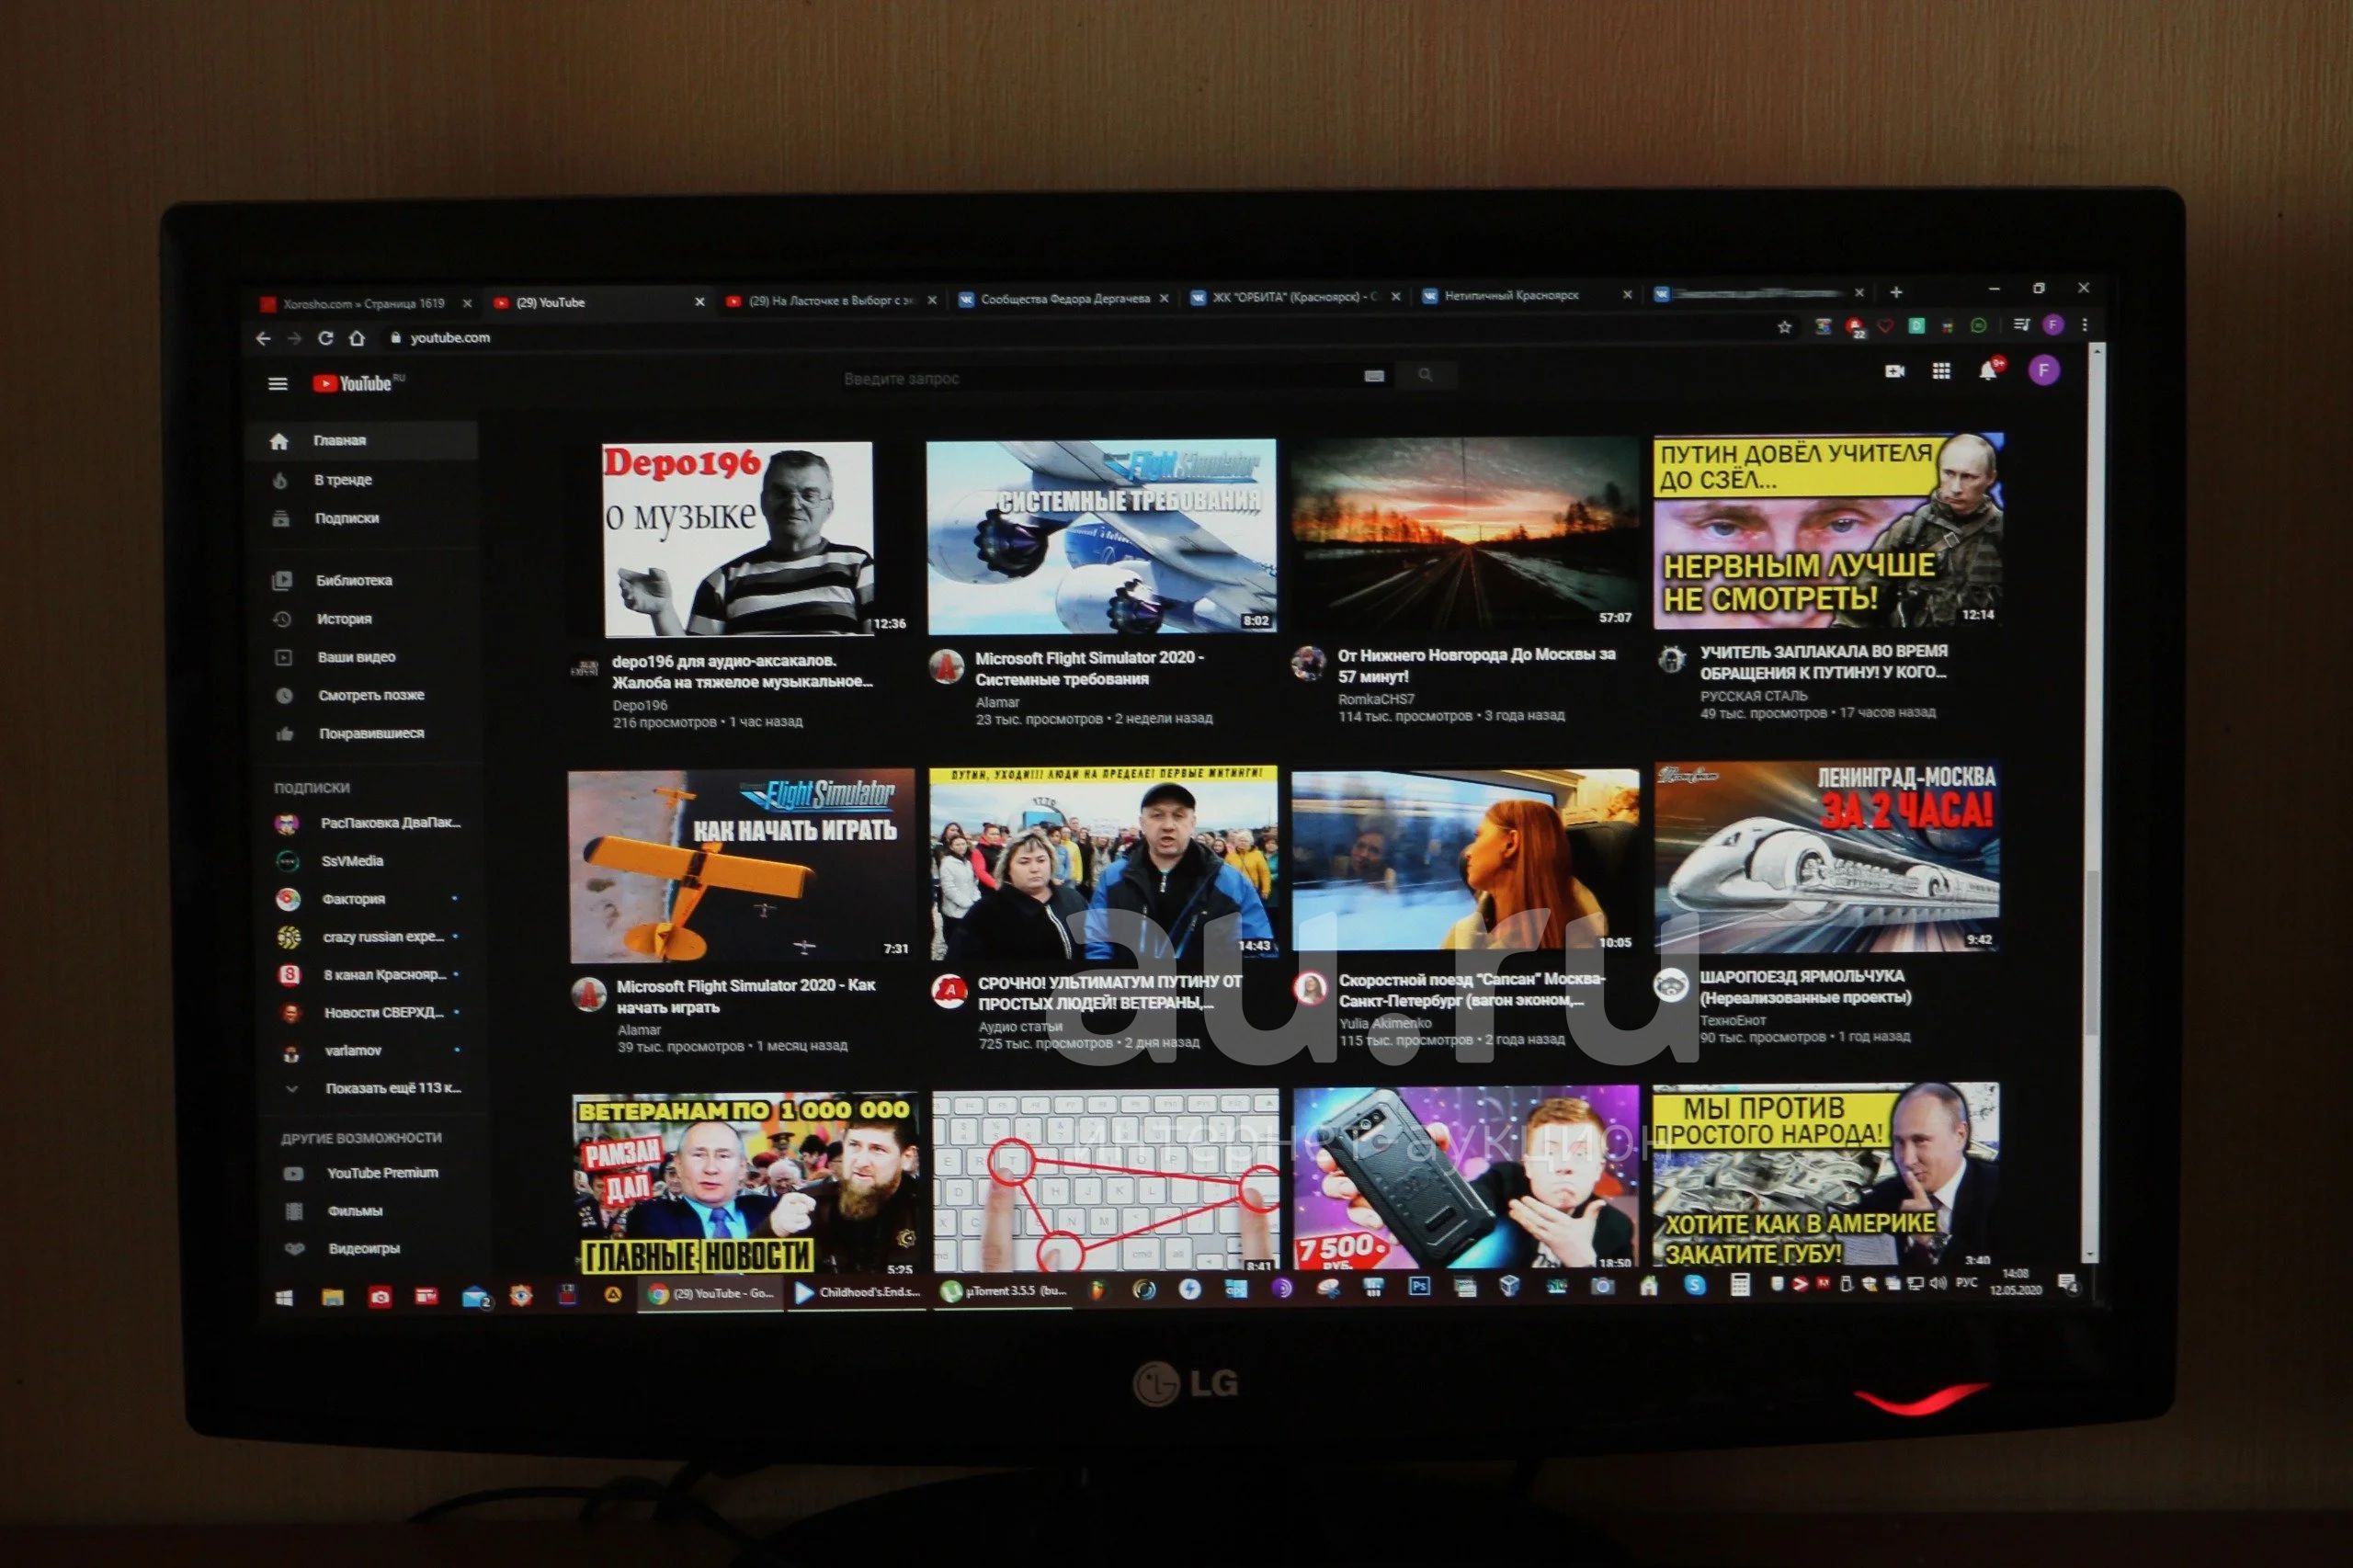This screenshot has height=1568, width=2353.
Task: Switch to the Xorosho.com tab
Action: click(364, 304)
